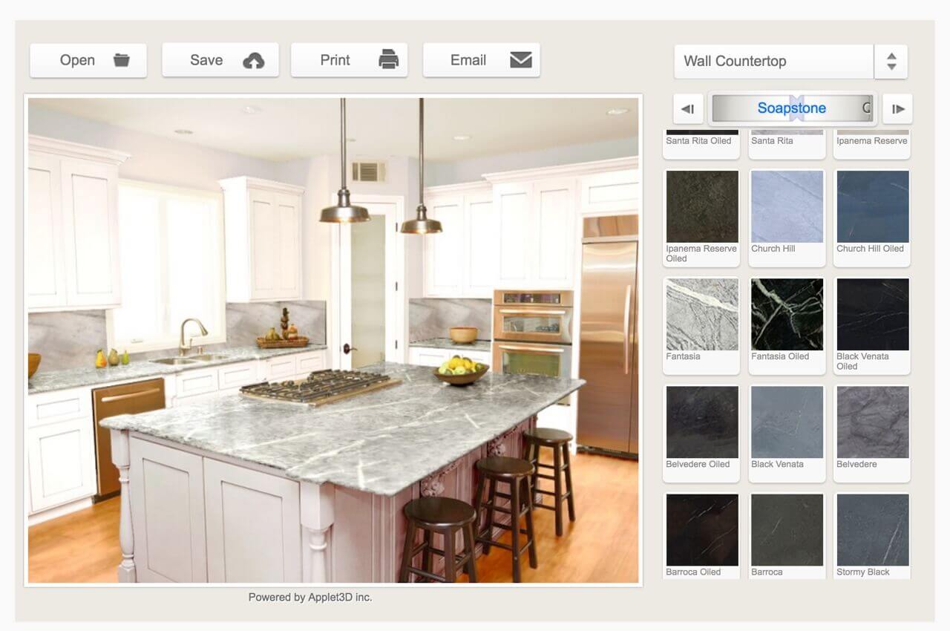Go to next material with the right arrow
Viewport: 950px width, 631px height.
tap(898, 108)
